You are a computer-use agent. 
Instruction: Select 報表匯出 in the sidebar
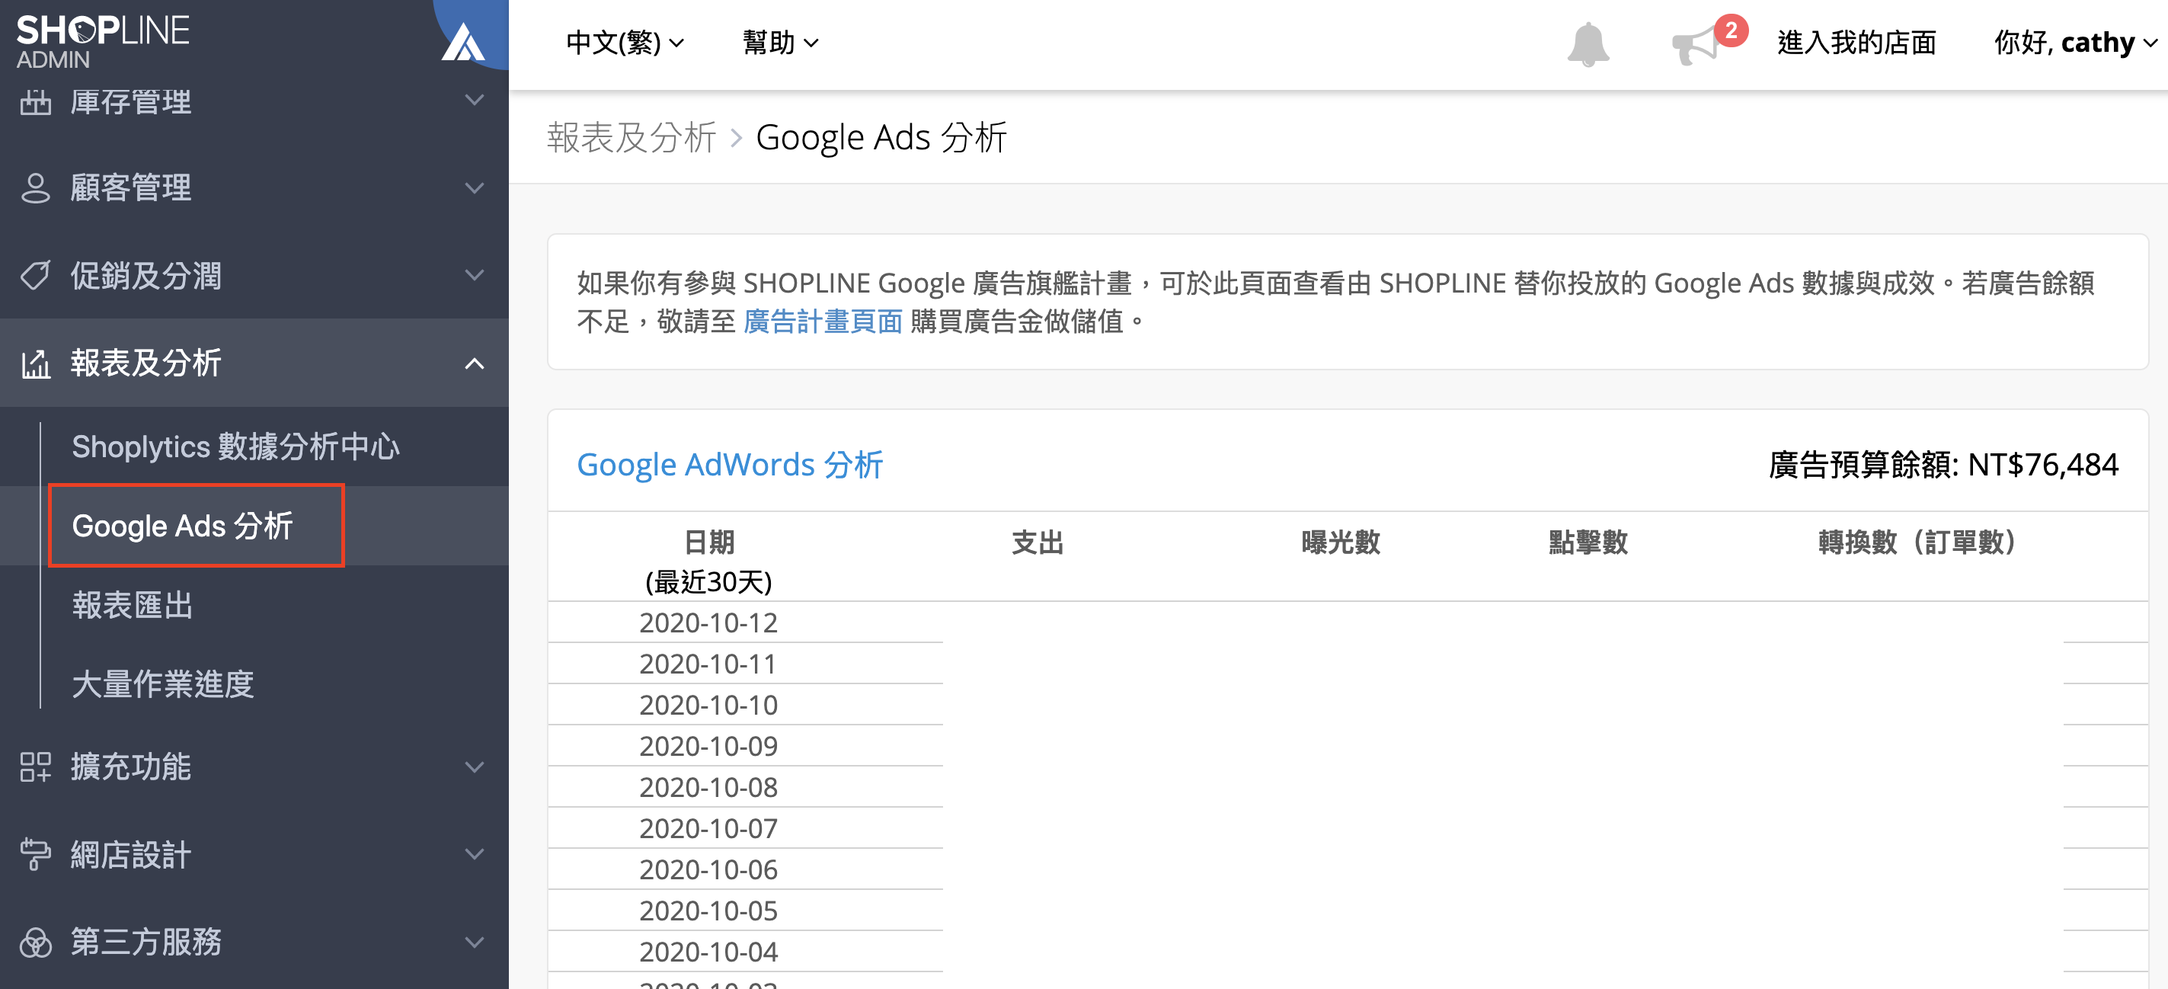tap(132, 605)
